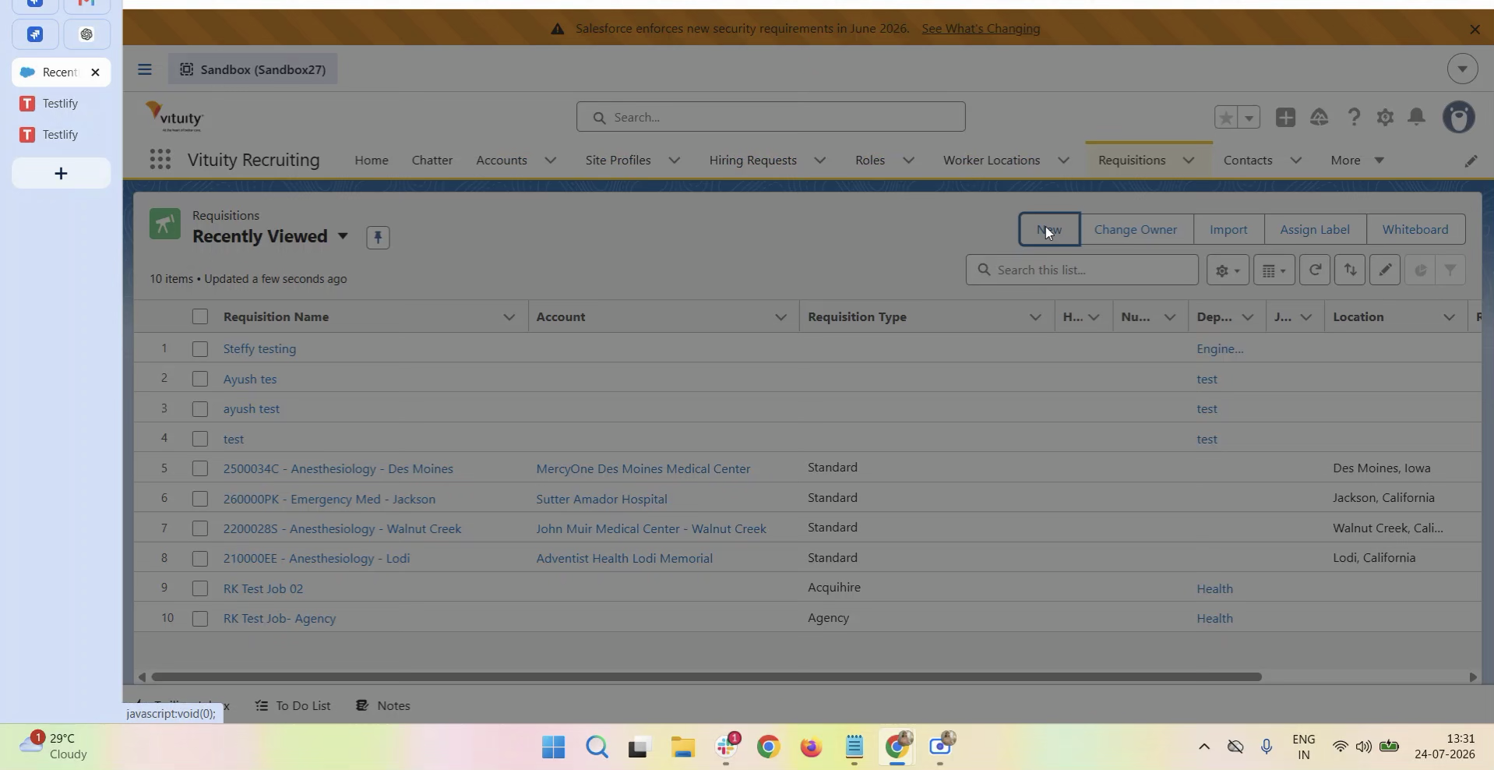Open Windows taskbar Search
Viewport: 1494px width, 770px height.
point(597,747)
